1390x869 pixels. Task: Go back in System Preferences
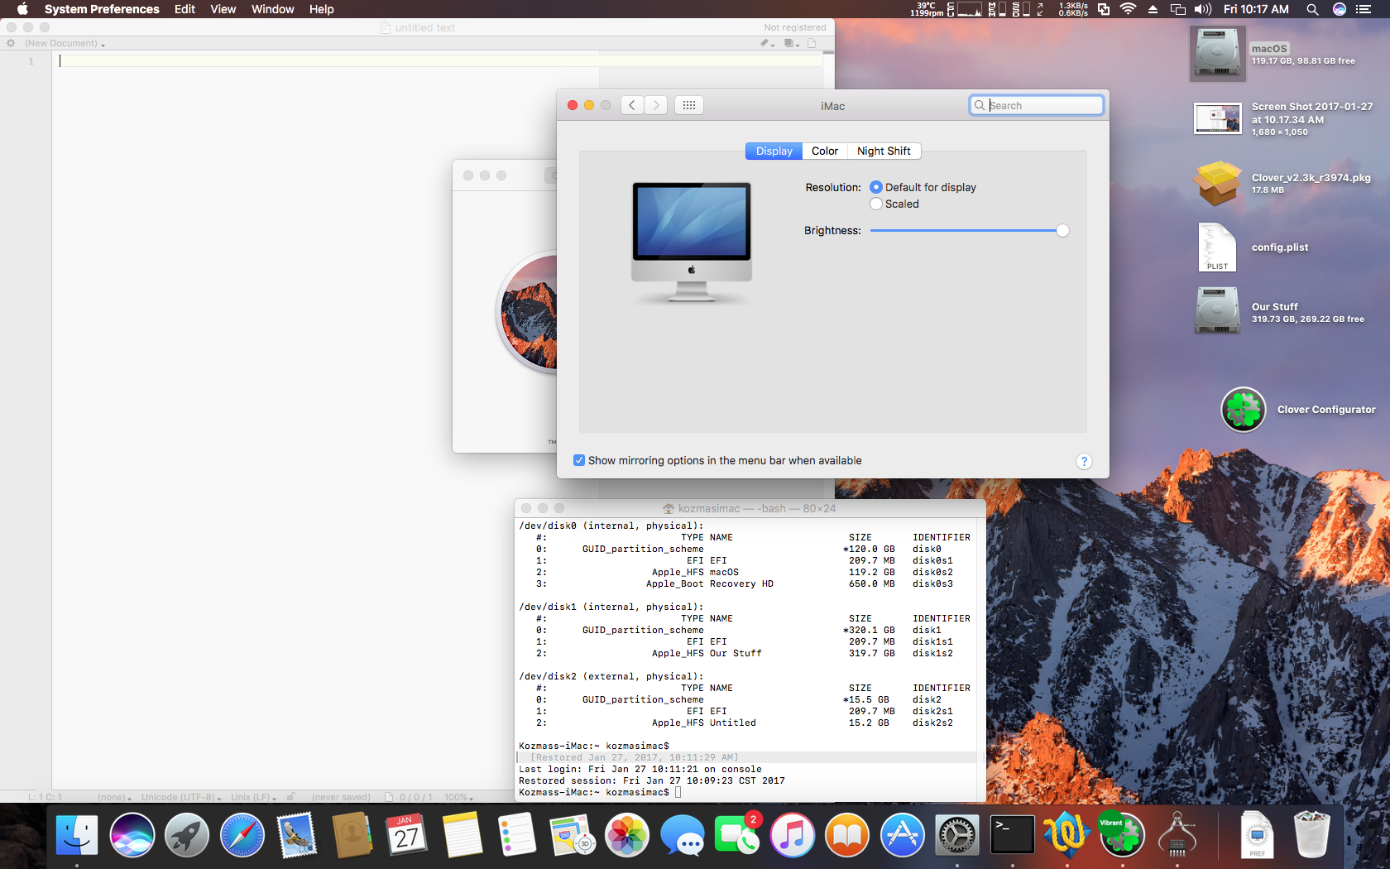(x=632, y=105)
